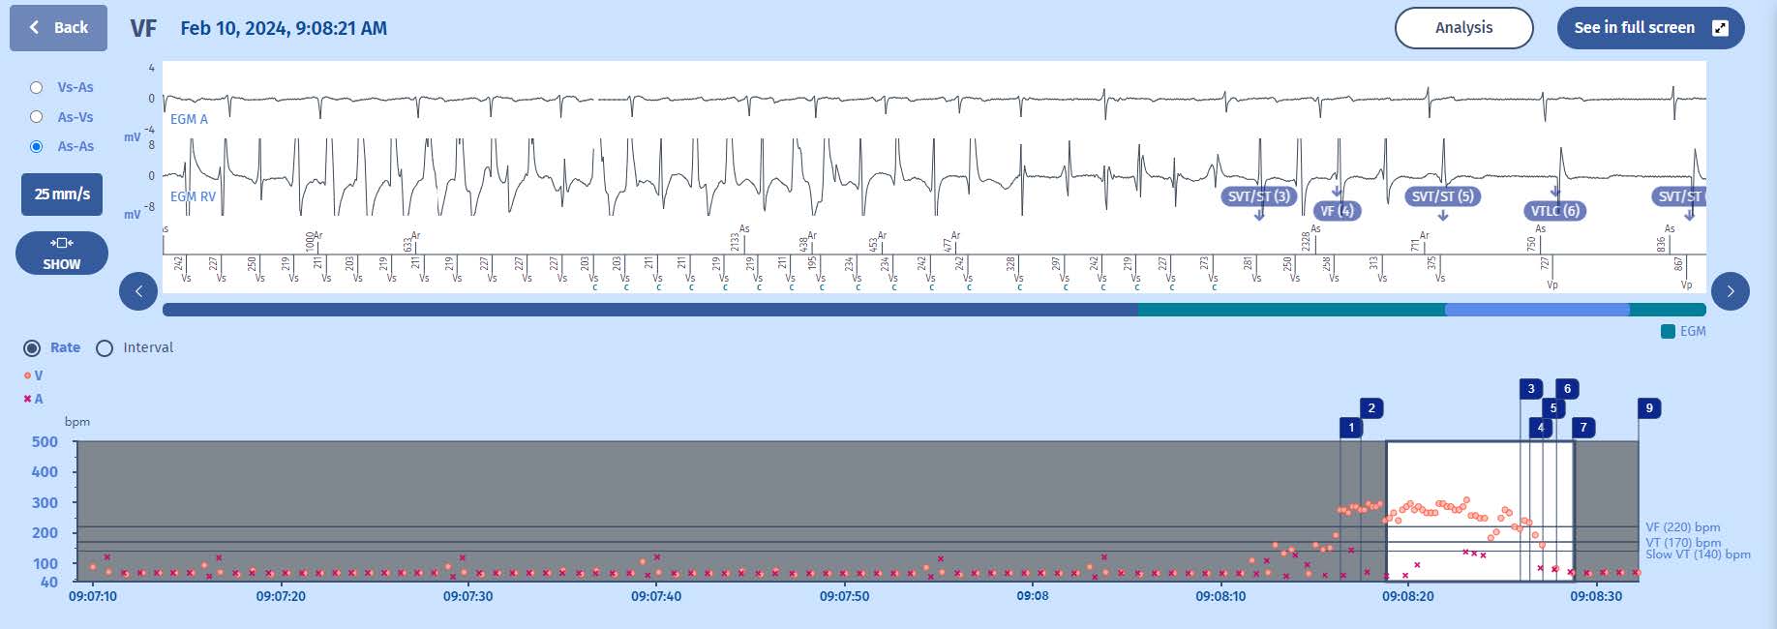Viewport: 1777px width, 629px height.
Task: Jump to marker 9 on rate graph
Action: pyautogui.click(x=1649, y=408)
